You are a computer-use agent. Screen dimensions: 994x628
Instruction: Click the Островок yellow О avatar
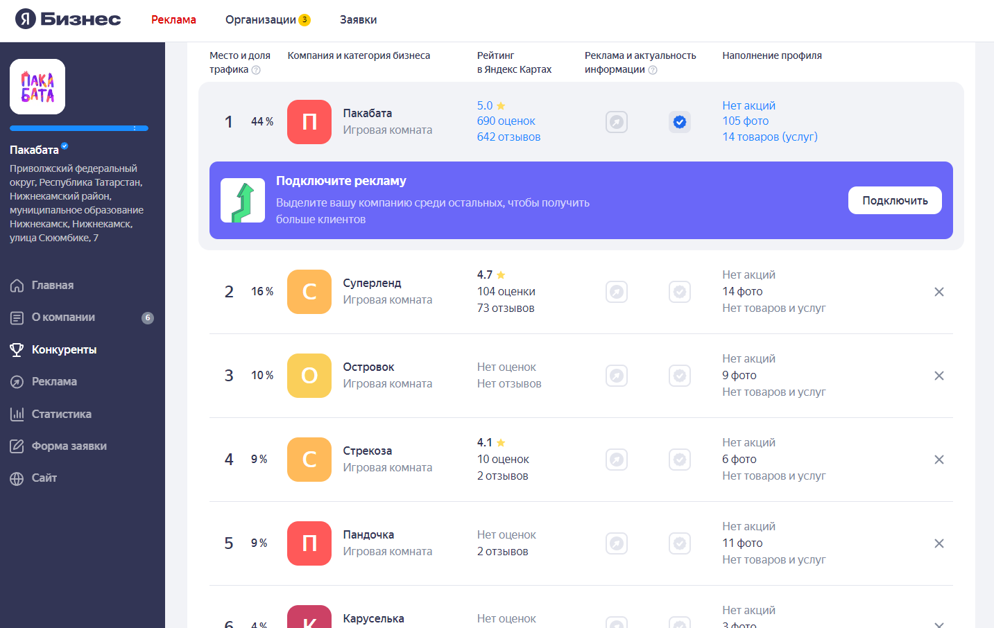[x=309, y=376]
